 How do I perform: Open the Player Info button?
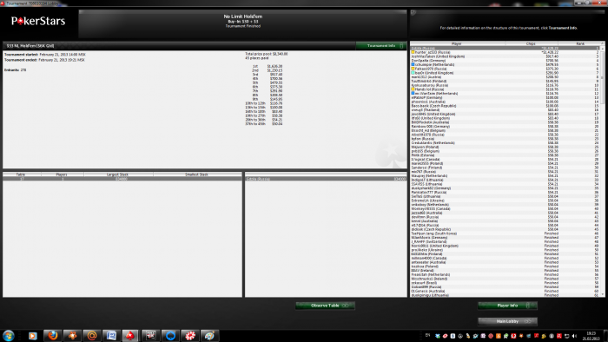coord(507,306)
